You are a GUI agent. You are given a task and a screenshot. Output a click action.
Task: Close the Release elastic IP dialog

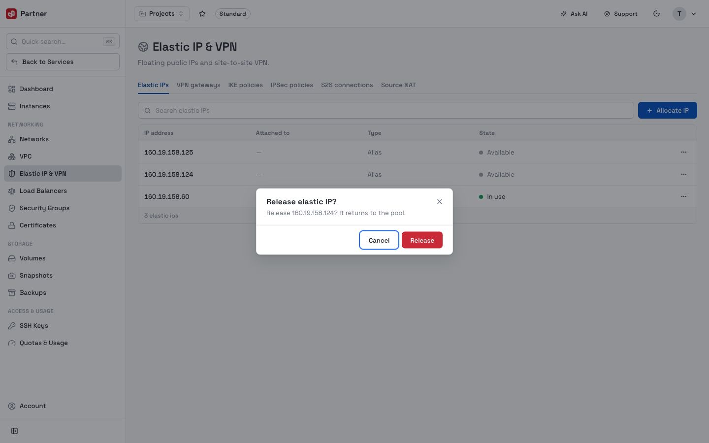tap(440, 202)
